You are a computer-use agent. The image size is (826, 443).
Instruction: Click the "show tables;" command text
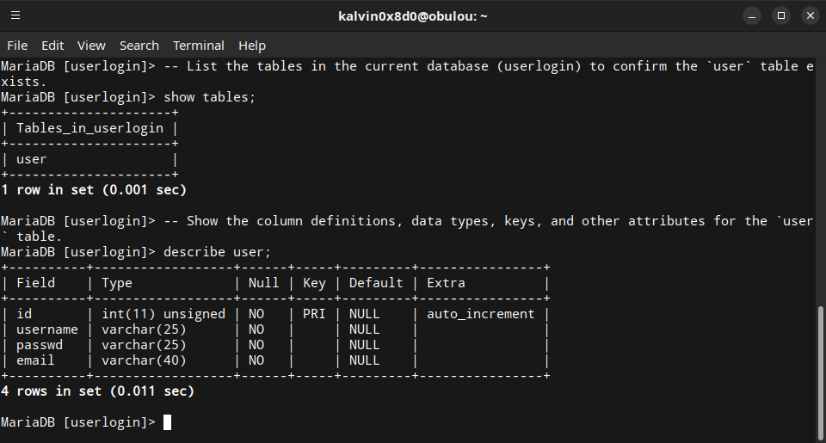[x=210, y=97]
